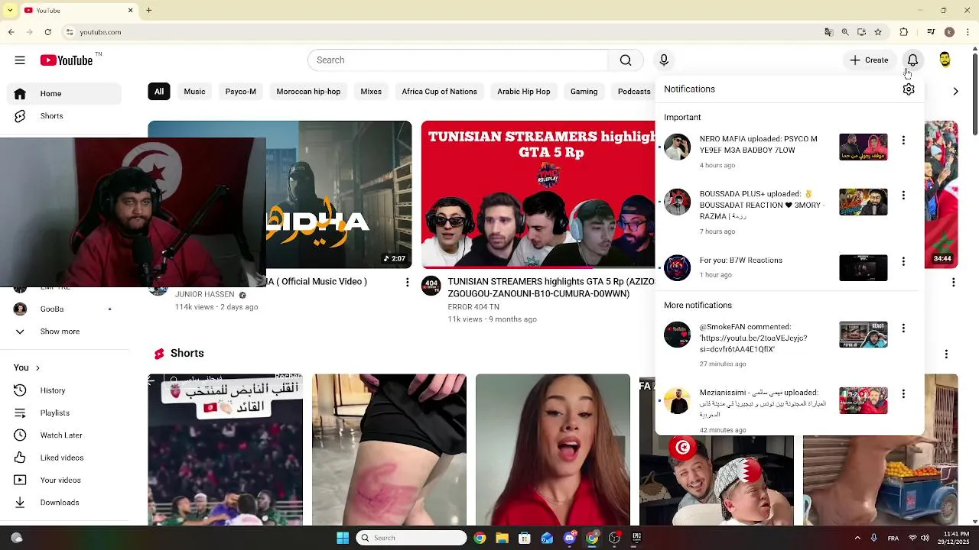Close the YouTube browser tab
The image size is (979, 550).
[130, 11]
